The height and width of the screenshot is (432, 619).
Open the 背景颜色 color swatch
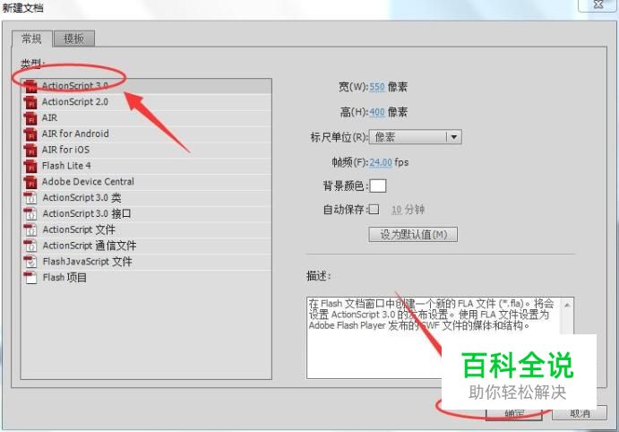pyautogui.click(x=378, y=186)
